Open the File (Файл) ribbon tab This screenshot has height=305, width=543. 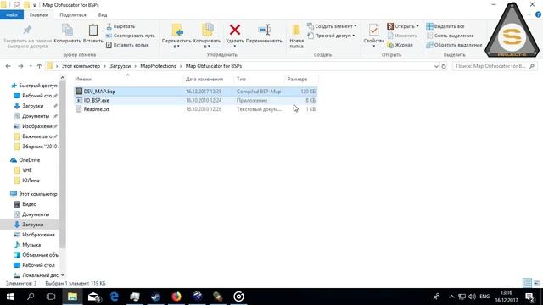coord(12,15)
